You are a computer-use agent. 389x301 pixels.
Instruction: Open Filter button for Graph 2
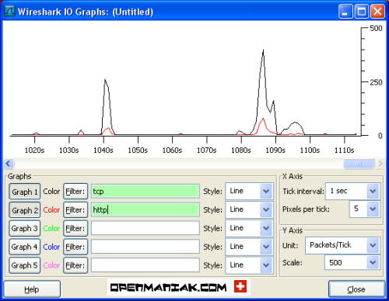click(75, 210)
